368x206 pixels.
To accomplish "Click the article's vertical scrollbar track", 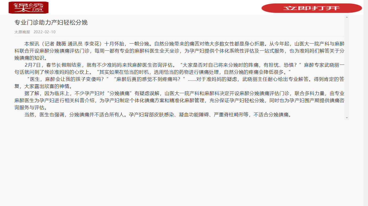I will tap(347, 67).
